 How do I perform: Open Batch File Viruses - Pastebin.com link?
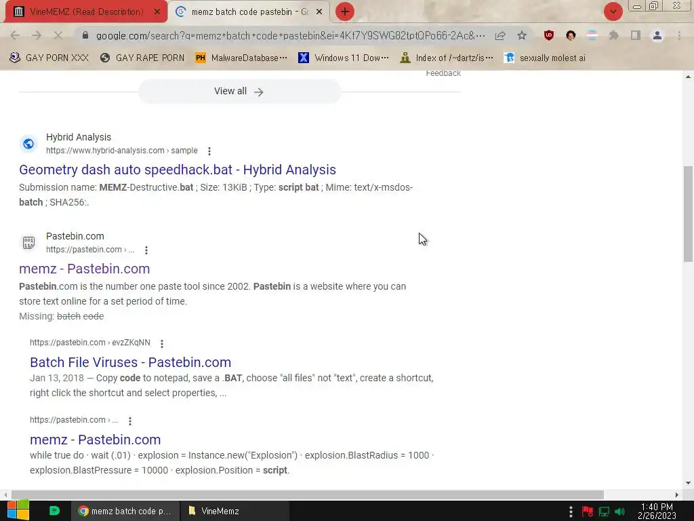pos(131,362)
